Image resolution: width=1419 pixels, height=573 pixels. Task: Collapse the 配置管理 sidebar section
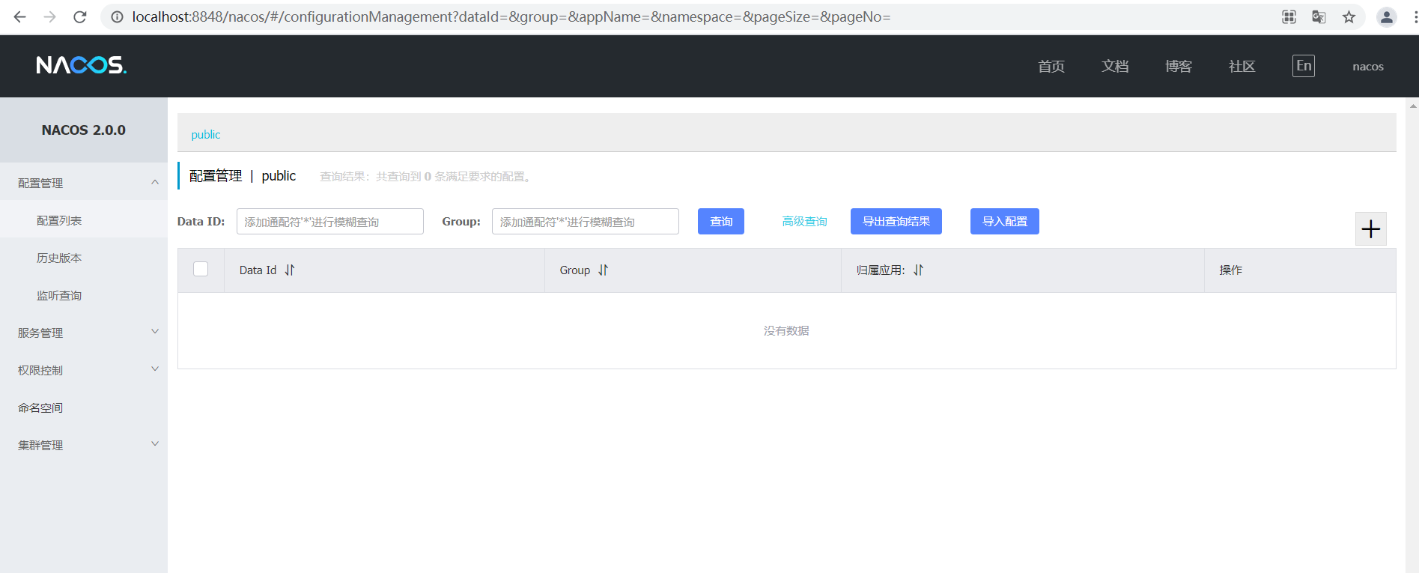point(84,183)
